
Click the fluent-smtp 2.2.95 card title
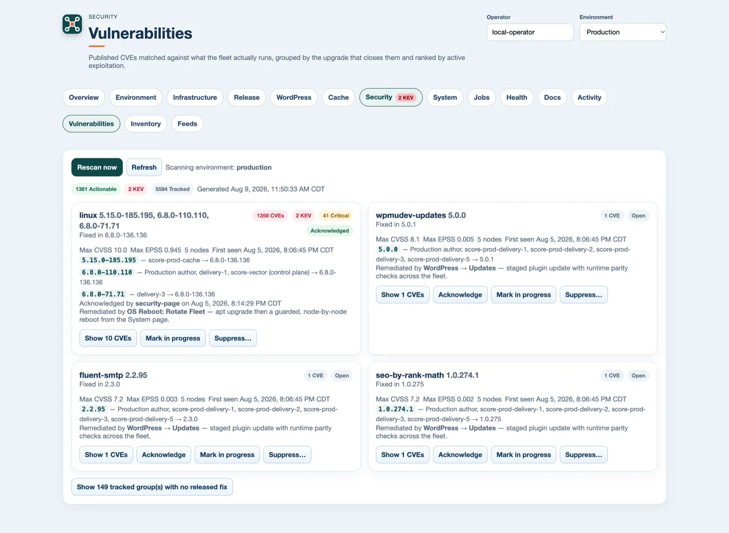click(113, 375)
